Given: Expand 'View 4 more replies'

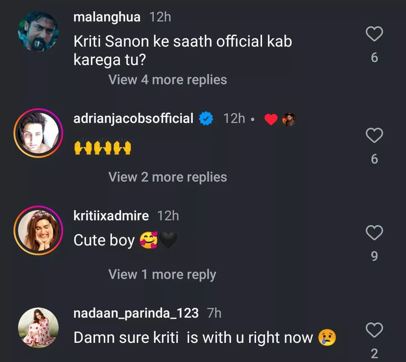Looking at the screenshot, I should point(168,80).
